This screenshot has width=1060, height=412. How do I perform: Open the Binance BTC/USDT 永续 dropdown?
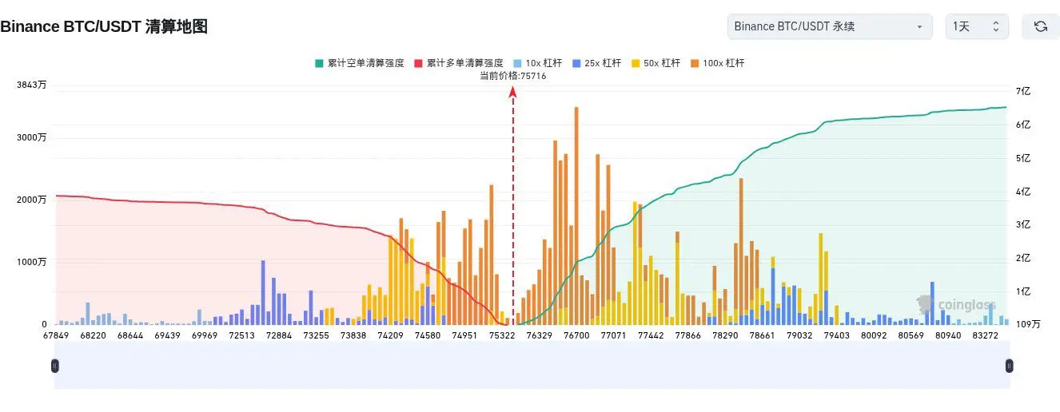click(x=830, y=26)
